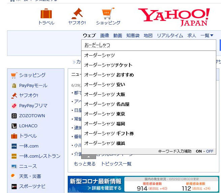Click 詳細を確認する in the corona banner

(104, 188)
